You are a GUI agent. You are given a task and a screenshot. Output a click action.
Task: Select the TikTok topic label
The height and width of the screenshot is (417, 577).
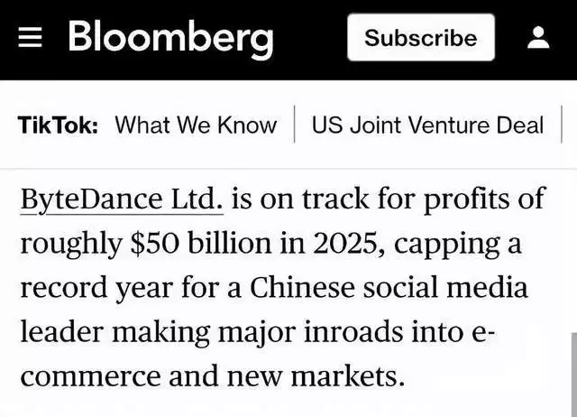[58, 125]
